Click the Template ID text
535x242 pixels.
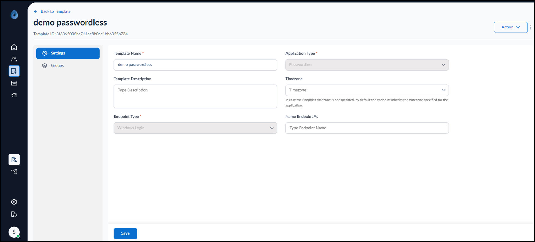[80, 34]
